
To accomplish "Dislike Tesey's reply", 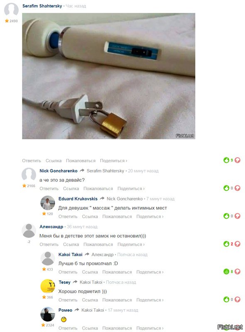I will click(238, 299).
